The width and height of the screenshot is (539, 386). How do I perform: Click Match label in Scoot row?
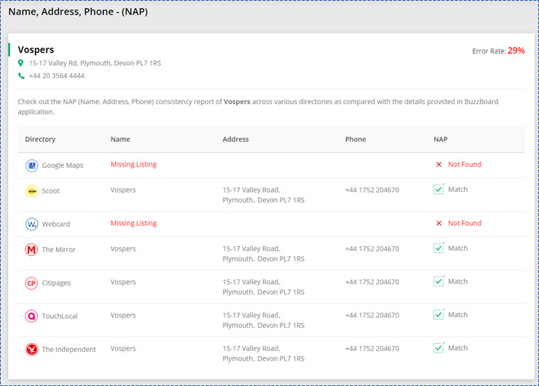click(457, 190)
